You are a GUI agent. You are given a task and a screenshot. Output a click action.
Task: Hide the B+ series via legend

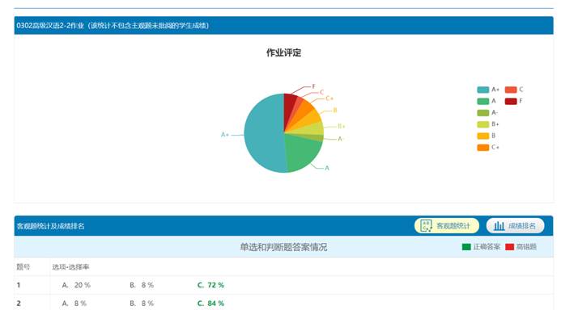click(x=488, y=124)
